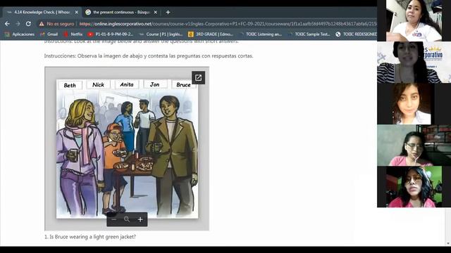
Task: Click the 'Is Bruce wearing a light green jacket?' question
Action: 90,237
